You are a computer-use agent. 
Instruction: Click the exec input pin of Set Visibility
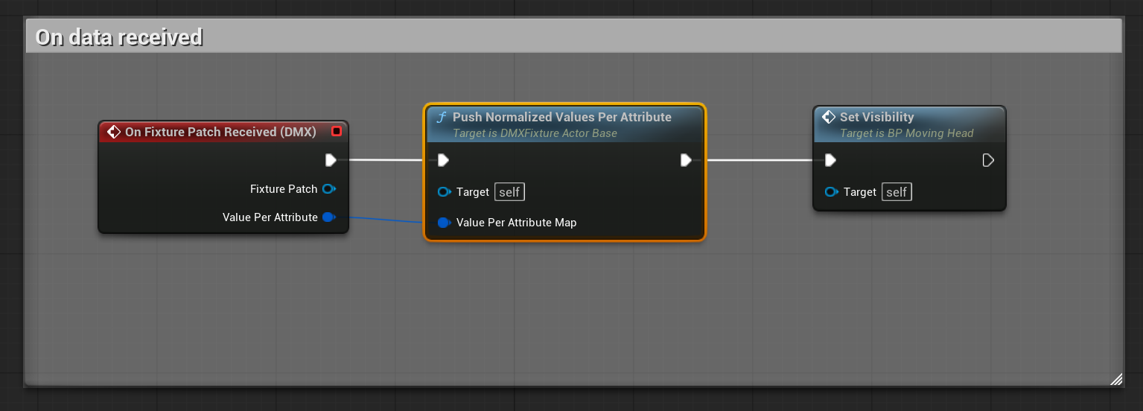pyautogui.click(x=830, y=160)
